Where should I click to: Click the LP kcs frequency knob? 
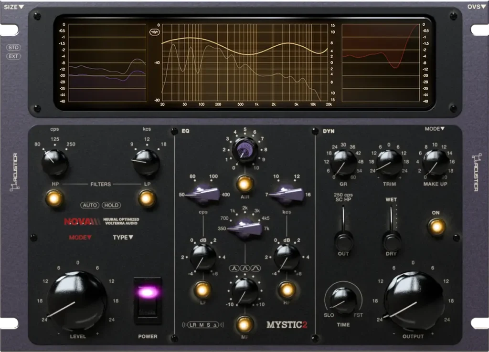tap(146, 162)
